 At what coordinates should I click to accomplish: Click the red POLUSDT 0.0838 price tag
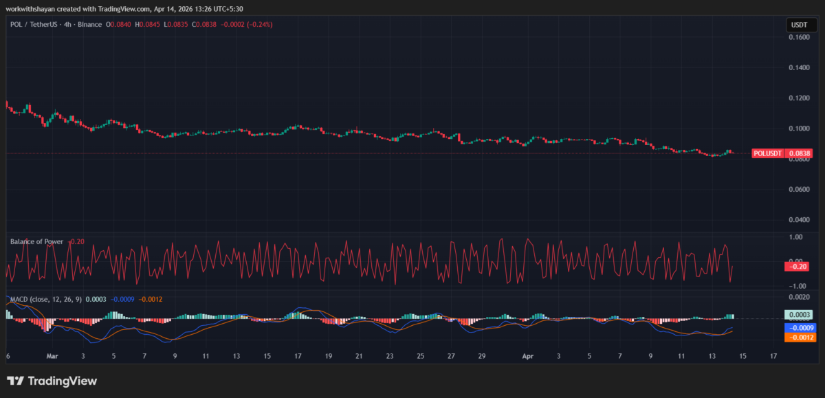(x=782, y=153)
